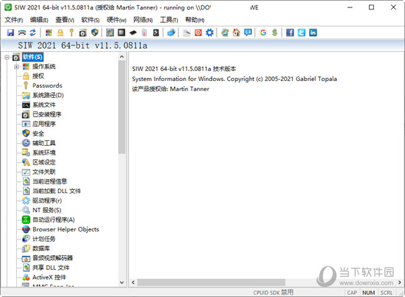405x297 pixels.
Task: Open the 编辑(E) menu
Action: tap(39, 20)
